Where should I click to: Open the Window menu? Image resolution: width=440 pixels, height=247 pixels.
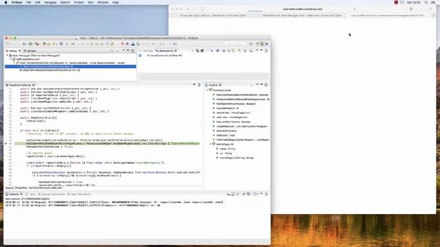pos(102,2)
